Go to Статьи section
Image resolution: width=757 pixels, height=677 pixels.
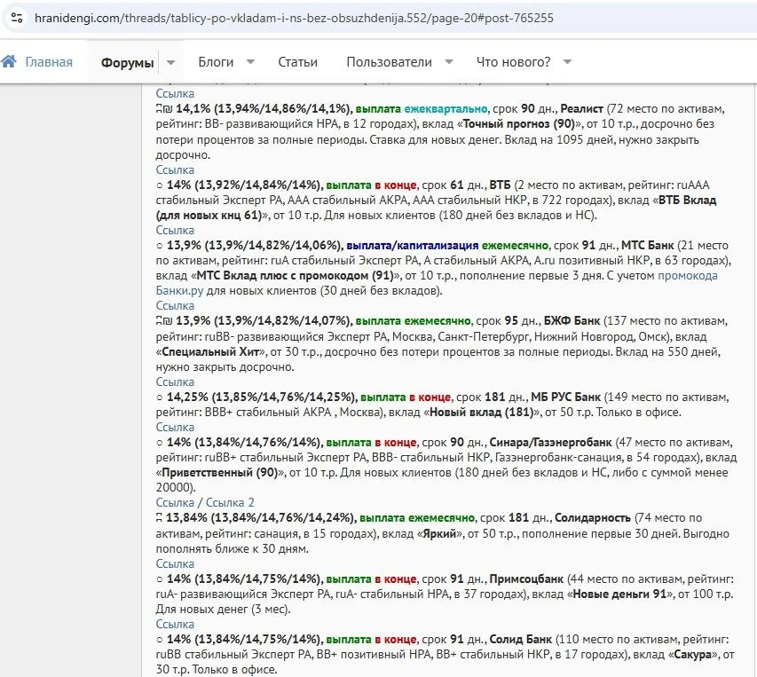point(297,62)
